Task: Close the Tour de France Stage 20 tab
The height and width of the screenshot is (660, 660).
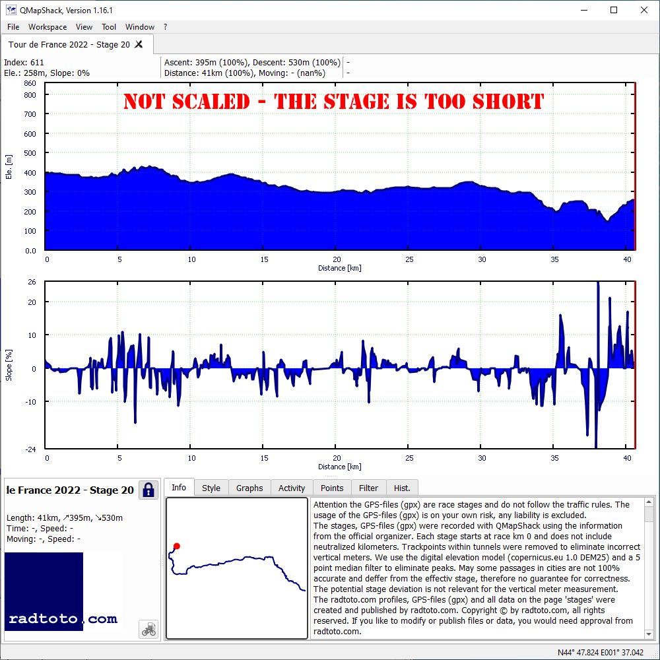Action: (139, 44)
